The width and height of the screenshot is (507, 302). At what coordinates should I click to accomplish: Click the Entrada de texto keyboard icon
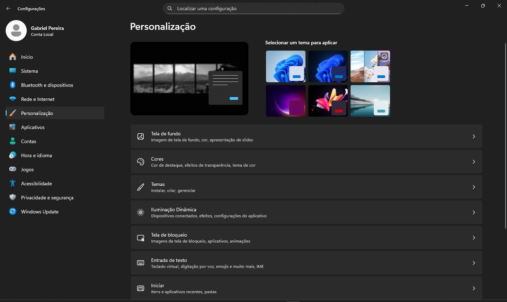pos(140,262)
